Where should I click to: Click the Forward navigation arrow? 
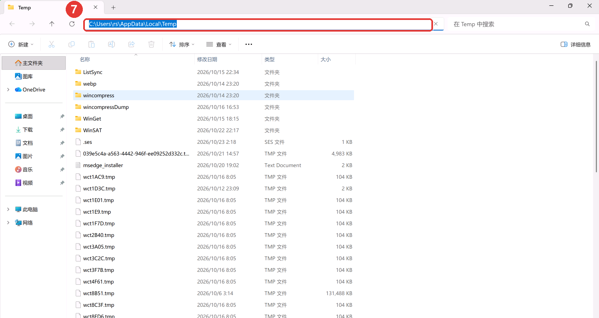pyautogui.click(x=32, y=24)
